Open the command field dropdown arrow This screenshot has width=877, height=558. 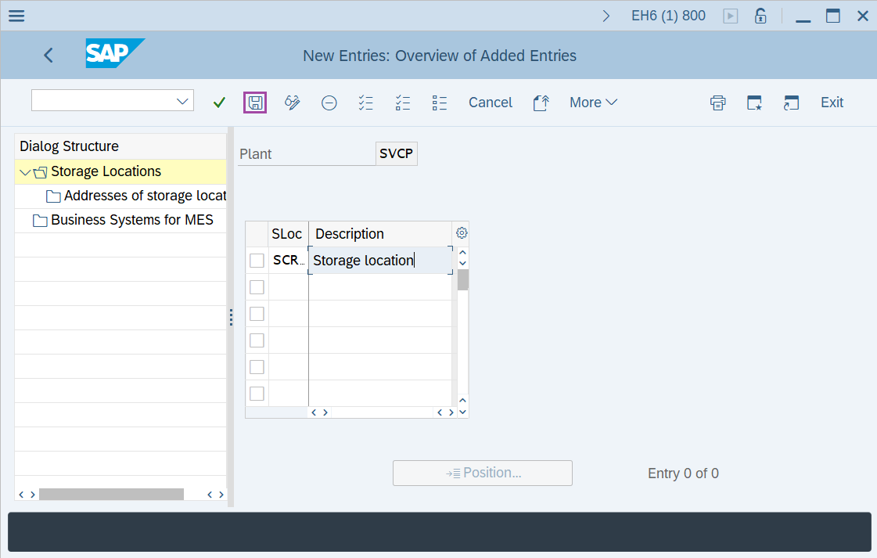coord(183,101)
